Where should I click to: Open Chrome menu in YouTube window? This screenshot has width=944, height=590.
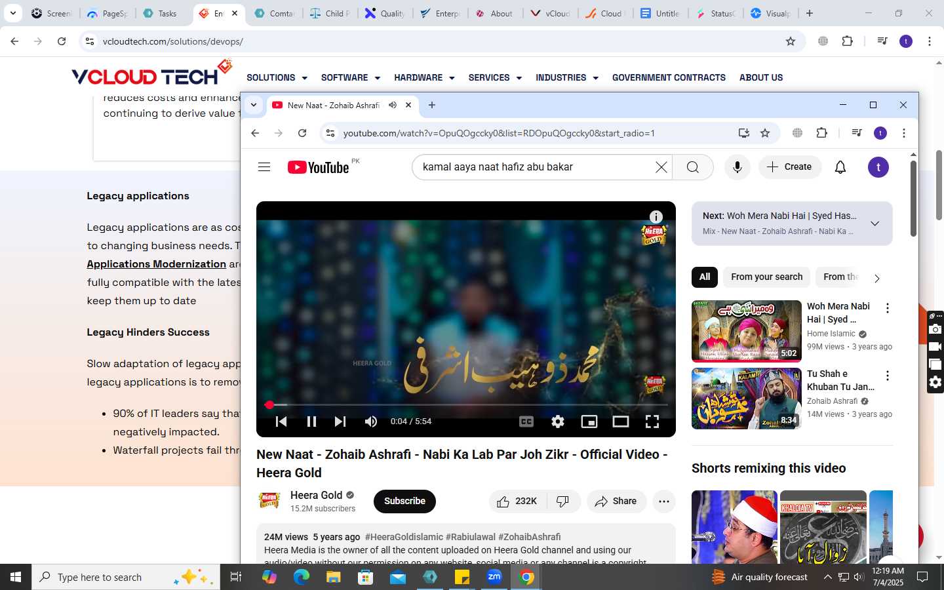[904, 133]
